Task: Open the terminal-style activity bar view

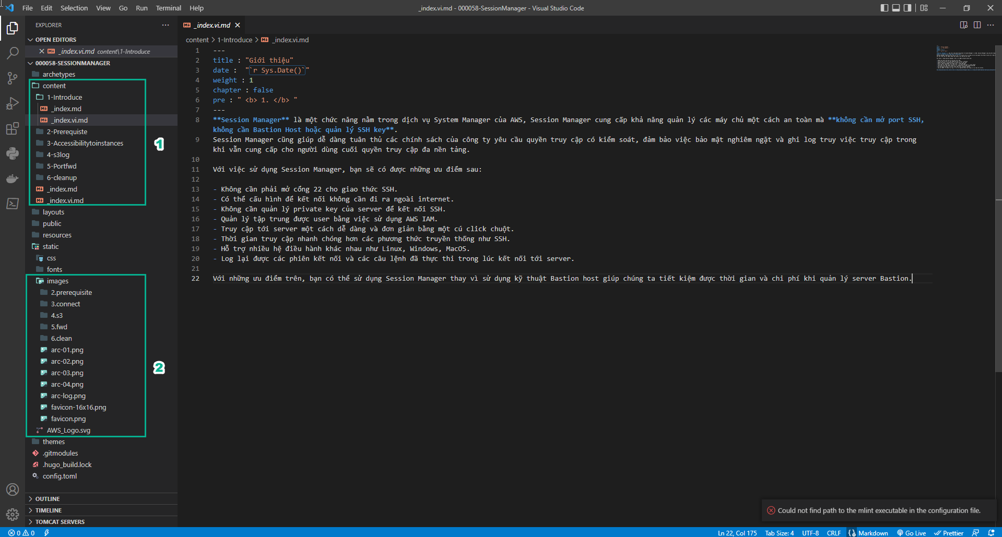Action: pyautogui.click(x=13, y=204)
